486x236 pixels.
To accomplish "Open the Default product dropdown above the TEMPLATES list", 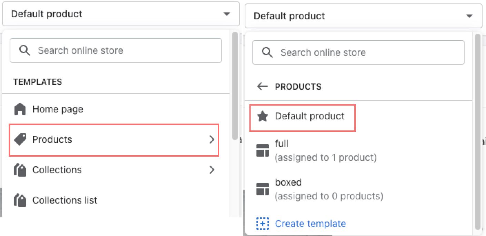I will pyautogui.click(x=121, y=14).
